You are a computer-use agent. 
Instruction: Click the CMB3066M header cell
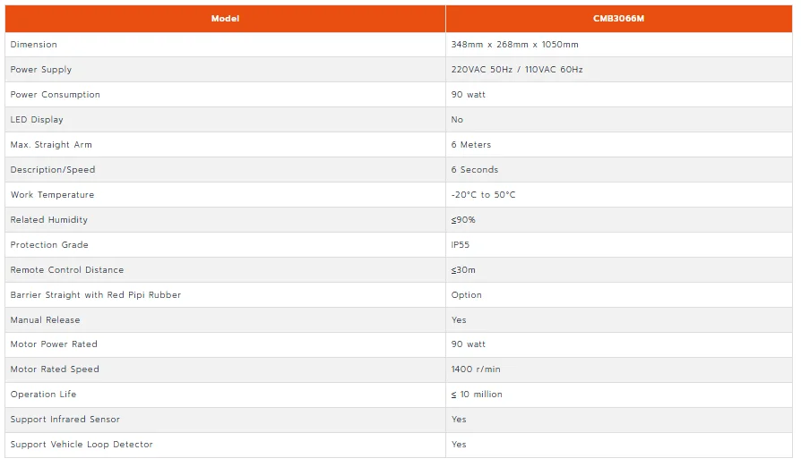click(x=618, y=19)
